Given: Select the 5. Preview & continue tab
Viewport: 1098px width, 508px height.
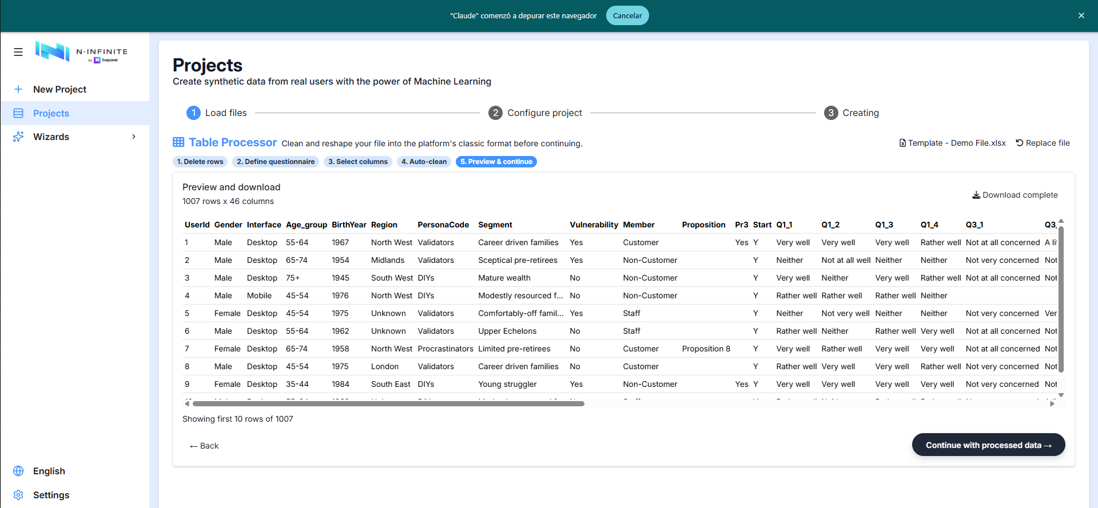Looking at the screenshot, I should click(496, 162).
